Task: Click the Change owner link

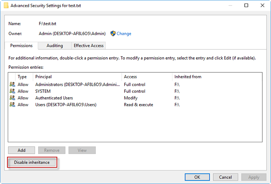Action: point(124,34)
